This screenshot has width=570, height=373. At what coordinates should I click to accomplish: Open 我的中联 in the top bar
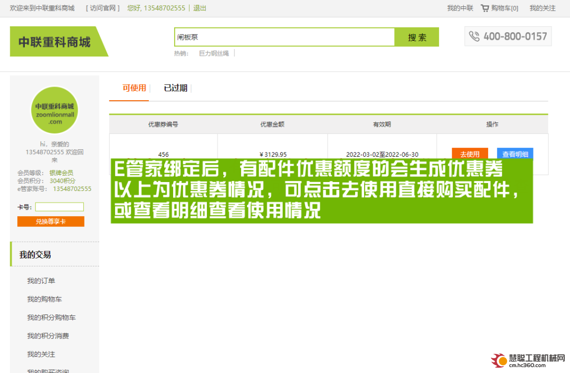[460, 8]
